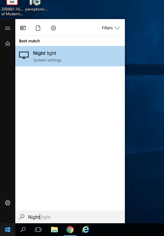The width and height of the screenshot is (164, 236).
Task: Click the taskbar search magnifier
Action: 23,230
